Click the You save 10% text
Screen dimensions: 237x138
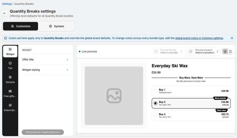tap(165, 105)
